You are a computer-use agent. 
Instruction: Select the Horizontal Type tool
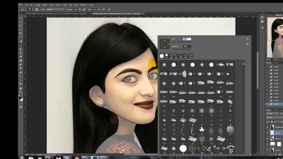pos(21,76)
